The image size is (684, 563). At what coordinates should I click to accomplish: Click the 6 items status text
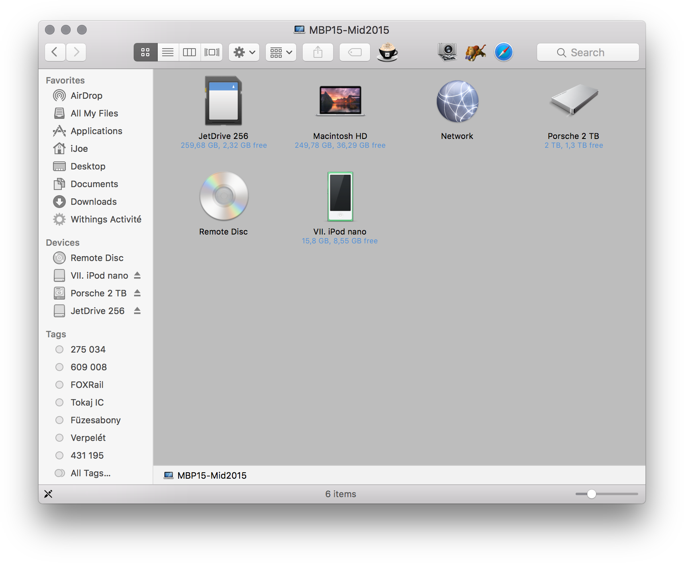pos(341,494)
